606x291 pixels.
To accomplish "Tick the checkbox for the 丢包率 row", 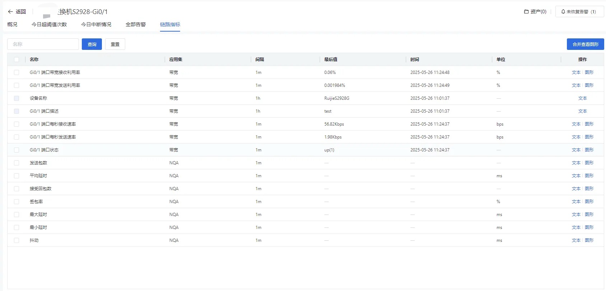I will pos(17,202).
